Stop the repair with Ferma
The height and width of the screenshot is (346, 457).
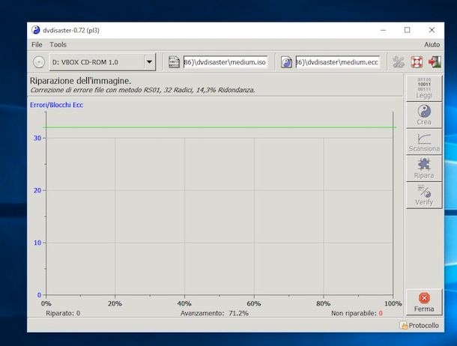coord(424,302)
